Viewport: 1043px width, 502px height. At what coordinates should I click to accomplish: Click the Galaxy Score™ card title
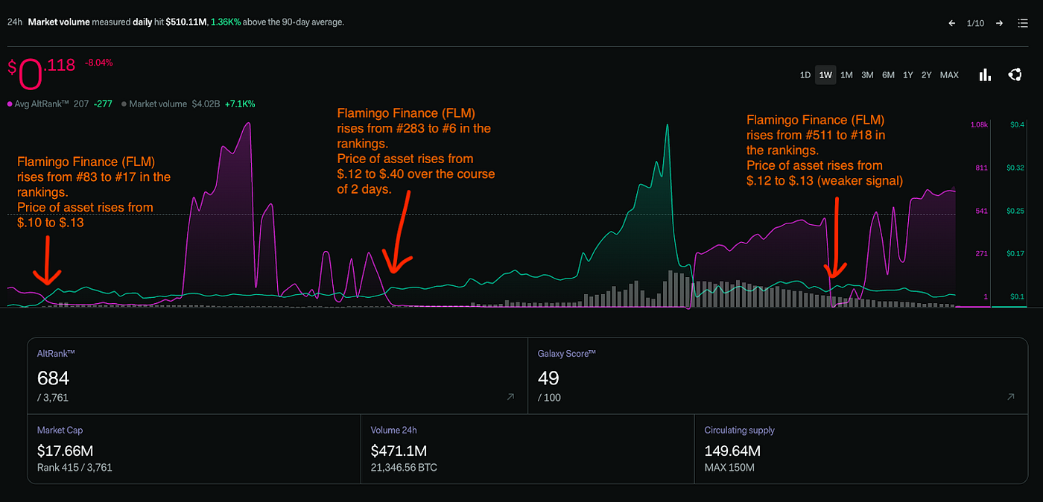(x=566, y=354)
